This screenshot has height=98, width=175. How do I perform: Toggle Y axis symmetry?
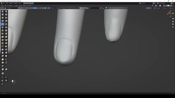pyautogui.click(x=149, y=8)
